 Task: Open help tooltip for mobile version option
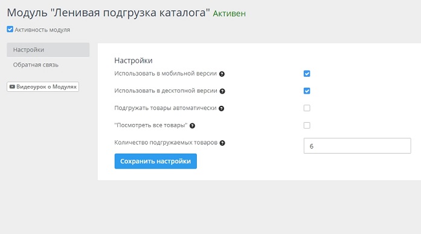pyautogui.click(x=222, y=74)
